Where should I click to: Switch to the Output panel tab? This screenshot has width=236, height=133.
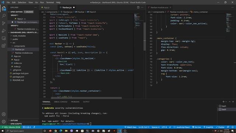86,102
